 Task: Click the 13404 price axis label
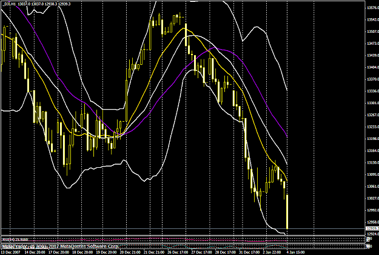pos(373,67)
